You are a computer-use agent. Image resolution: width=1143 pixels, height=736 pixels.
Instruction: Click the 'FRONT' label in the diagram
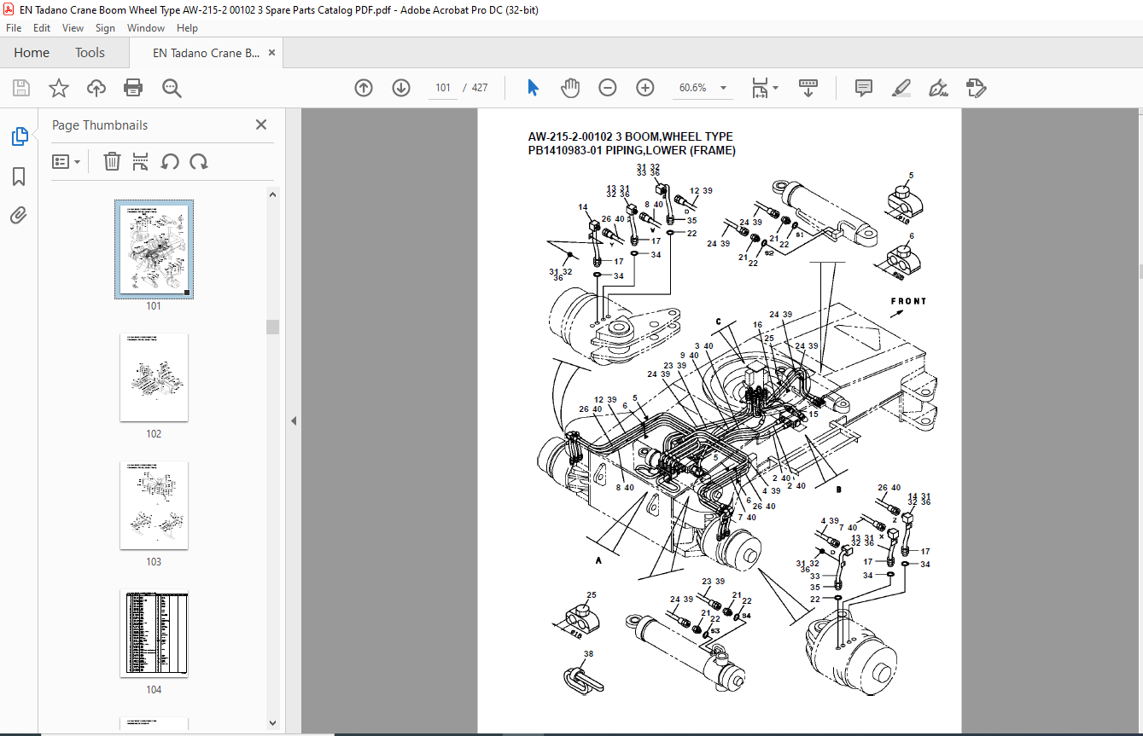coord(908,301)
